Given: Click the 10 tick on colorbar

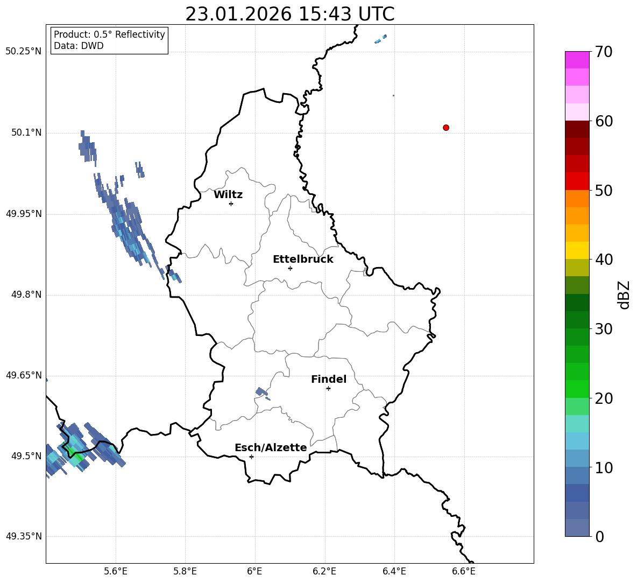Looking at the screenshot, I should coord(604,467).
